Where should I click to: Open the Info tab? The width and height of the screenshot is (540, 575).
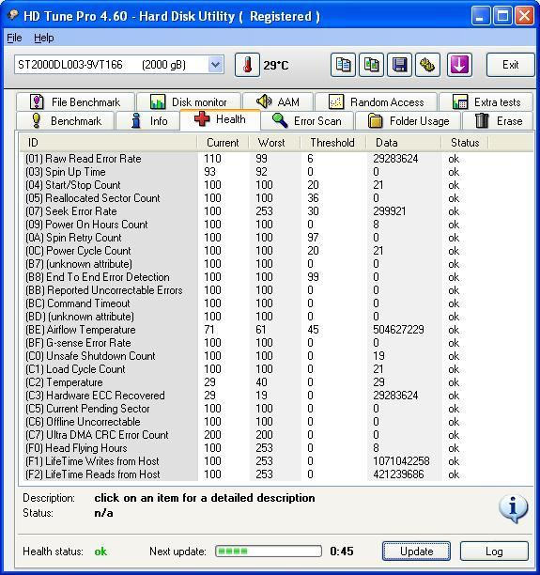[x=148, y=120]
